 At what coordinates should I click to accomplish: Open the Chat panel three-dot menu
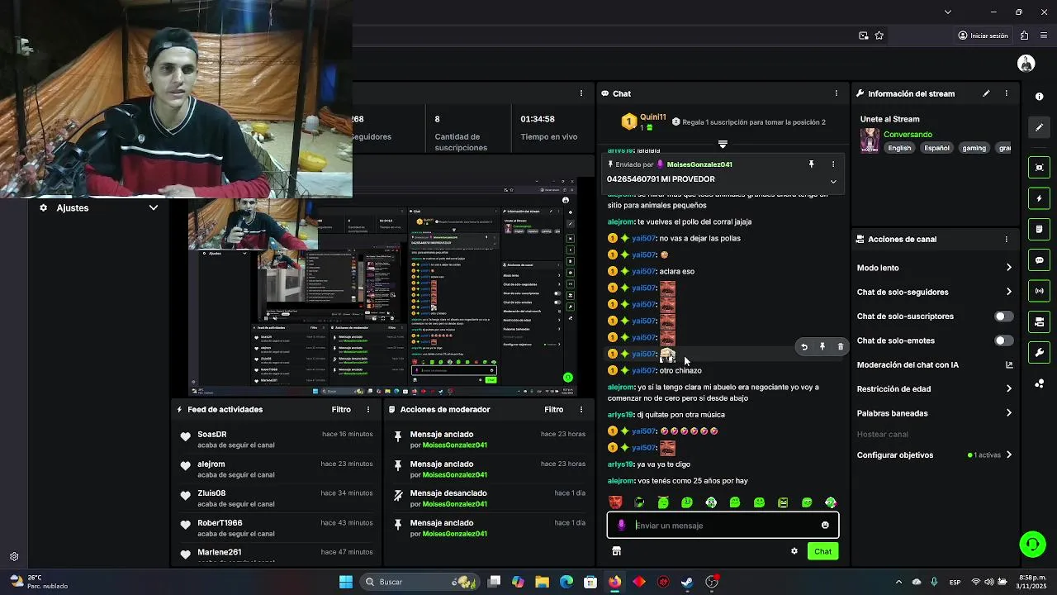coord(836,93)
